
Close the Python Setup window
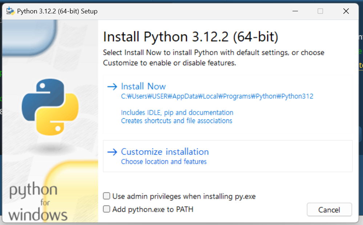346,11
